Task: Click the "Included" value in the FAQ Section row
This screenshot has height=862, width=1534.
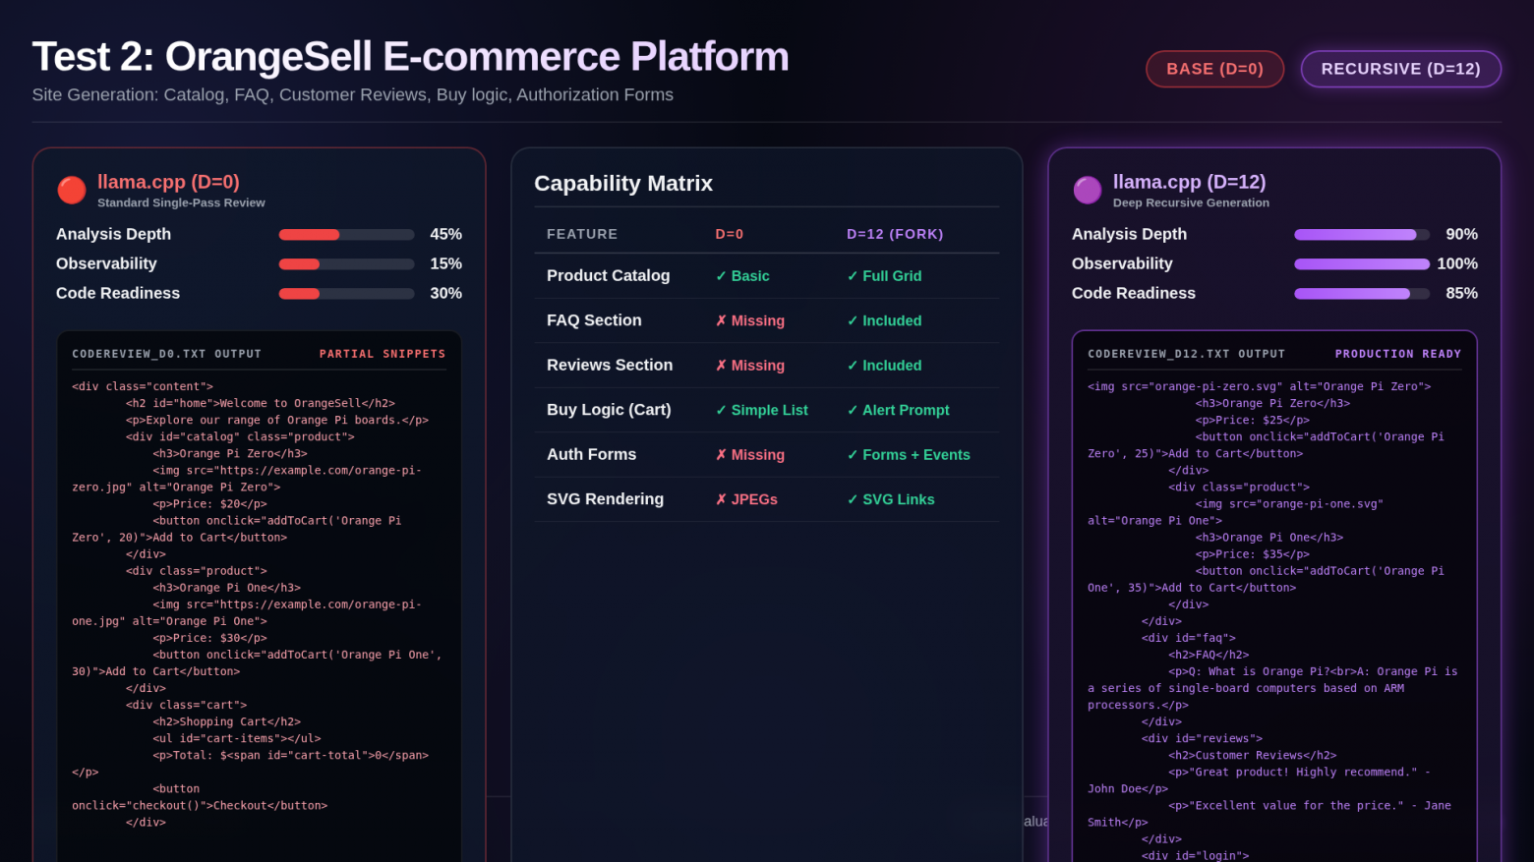Action: point(884,321)
